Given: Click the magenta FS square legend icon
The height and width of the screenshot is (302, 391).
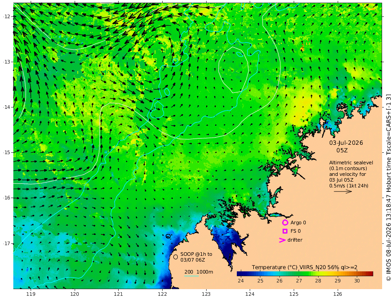Looking at the screenshot, I should click(285, 231).
